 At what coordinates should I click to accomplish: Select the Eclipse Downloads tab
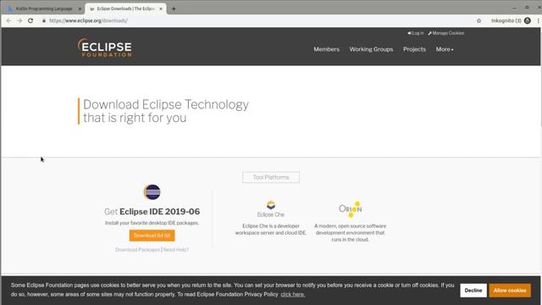[x=126, y=8]
